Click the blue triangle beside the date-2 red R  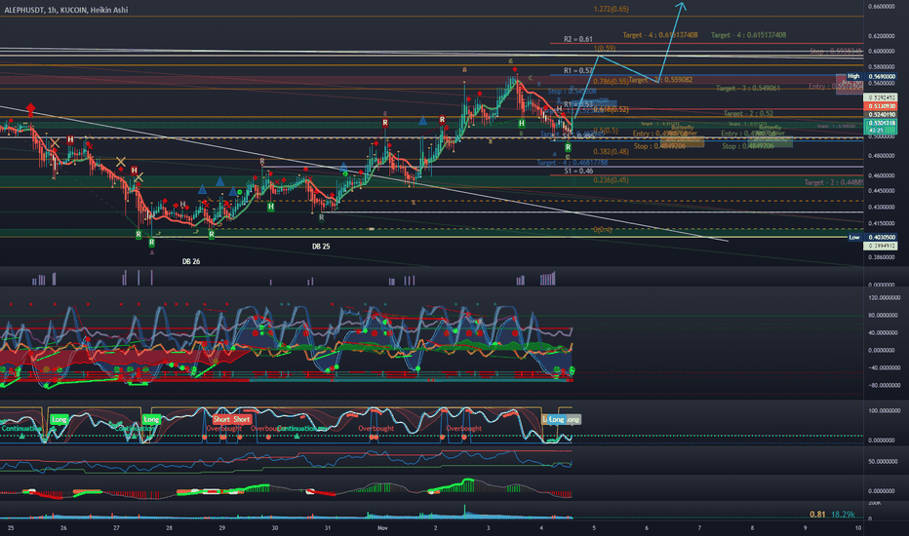click(423, 121)
